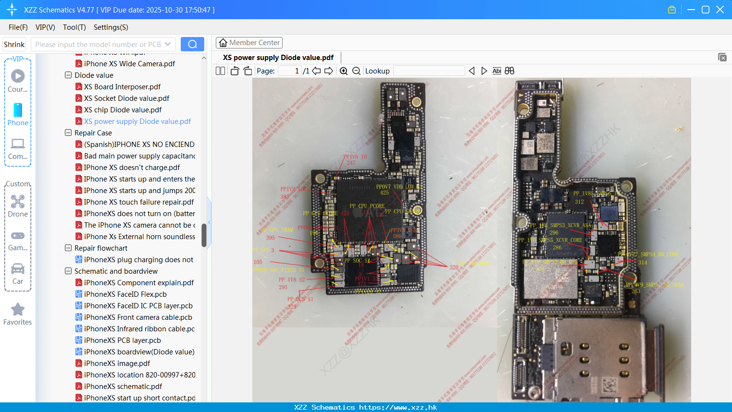Viewport: 732px width, 412px height.
Task: Open the Car category
Action: point(18,274)
